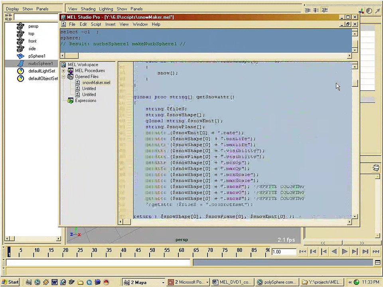The height and width of the screenshot is (287, 383).
Task: Click Opened Files icon in tree
Action: (70, 77)
